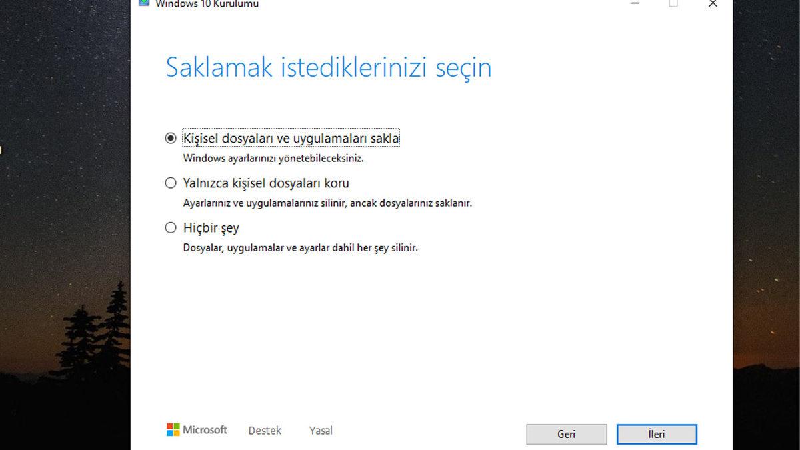Click the description under 'Yalnızca kişisel dosyaları koru'
This screenshot has height=450, width=800.
tap(327, 203)
